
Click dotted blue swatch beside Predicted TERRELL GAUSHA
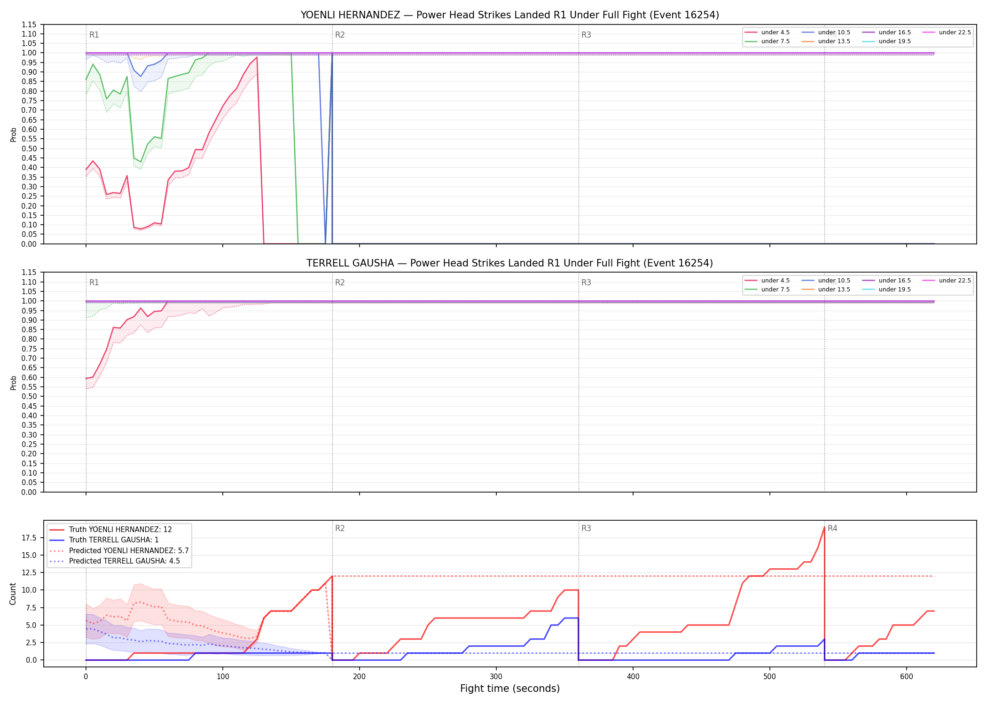(x=57, y=561)
